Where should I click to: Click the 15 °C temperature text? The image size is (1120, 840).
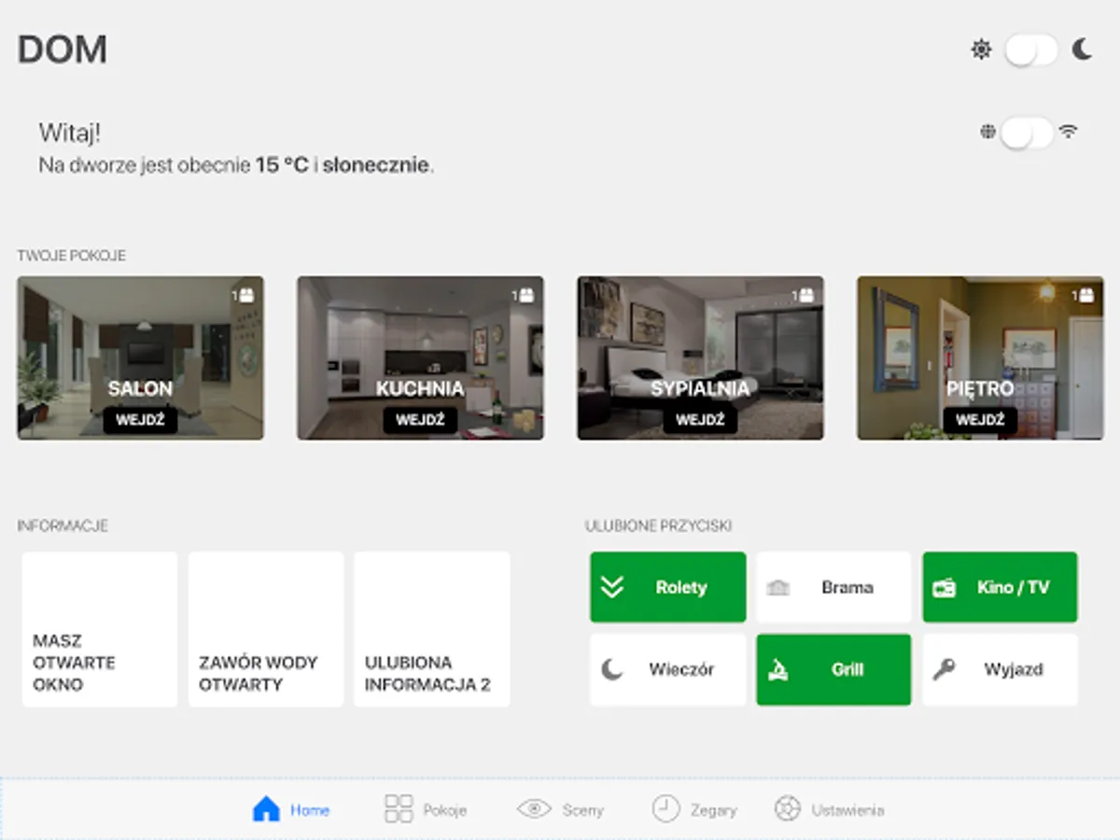[x=282, y=166]
